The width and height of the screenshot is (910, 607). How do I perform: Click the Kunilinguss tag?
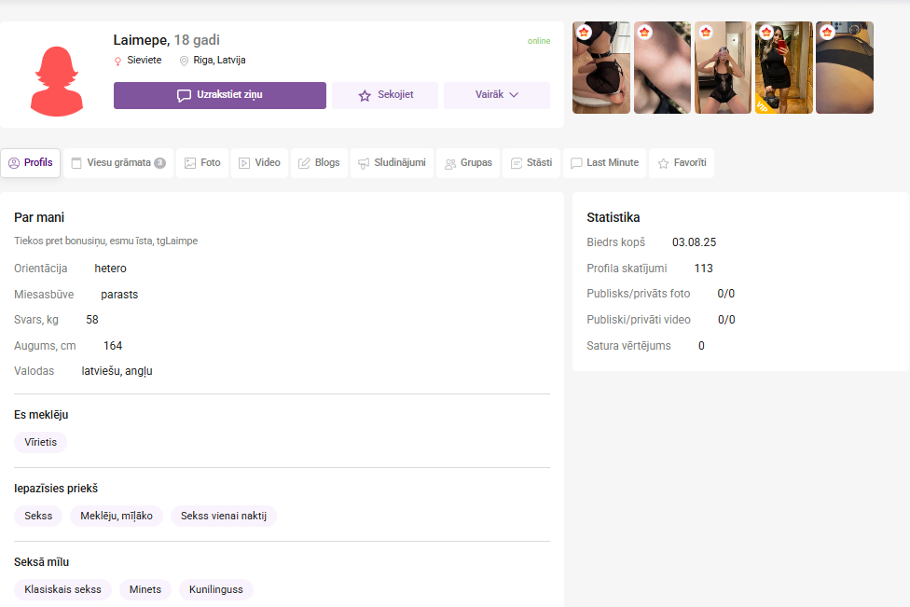pos(216,589)
